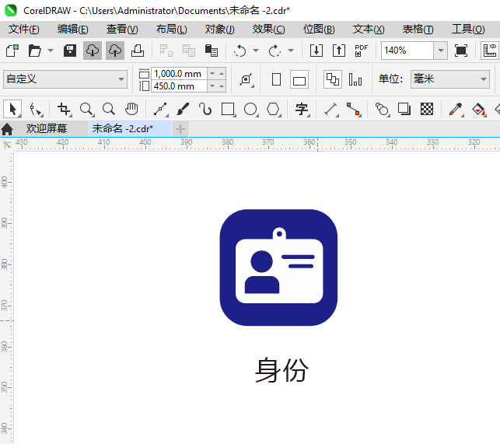Publish to PDF icon

coord(362,51)
